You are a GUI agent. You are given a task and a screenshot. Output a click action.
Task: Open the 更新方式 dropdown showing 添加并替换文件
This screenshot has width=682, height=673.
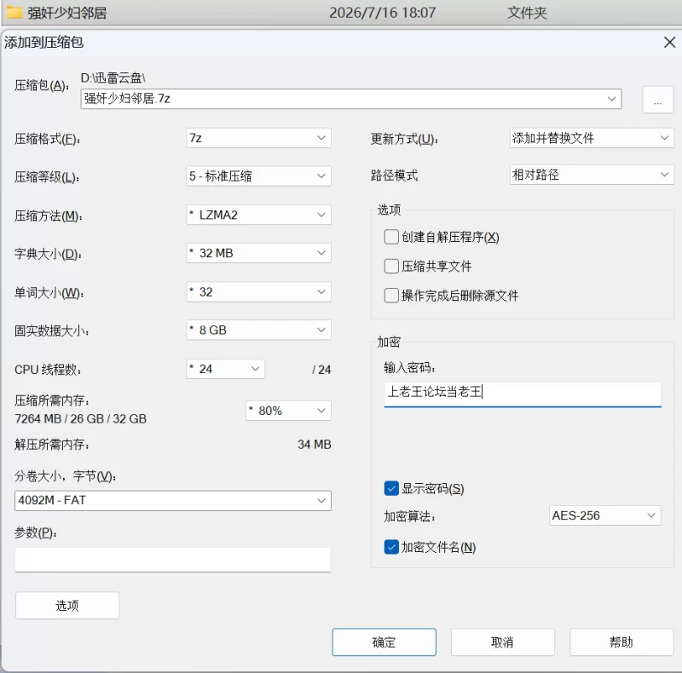point(592,138)
